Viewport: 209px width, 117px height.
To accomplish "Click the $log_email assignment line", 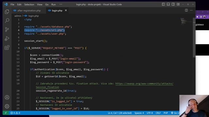I will 55,58.
